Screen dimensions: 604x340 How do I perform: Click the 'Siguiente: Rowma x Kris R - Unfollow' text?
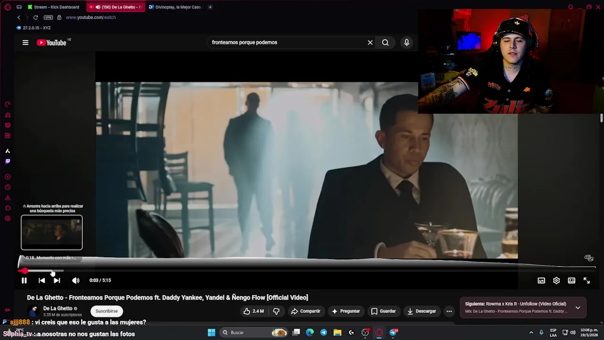pos(515,304)
